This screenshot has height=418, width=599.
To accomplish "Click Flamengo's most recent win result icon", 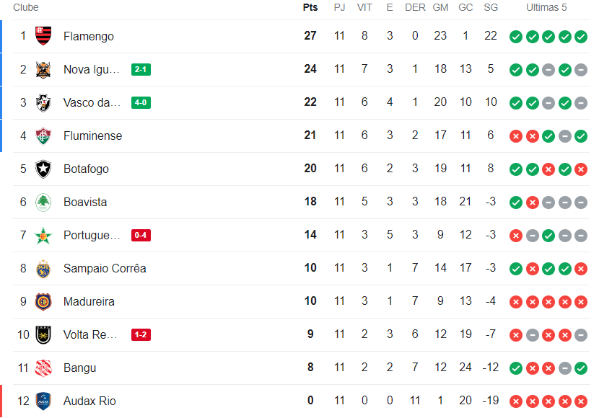I will click(581, 36).
